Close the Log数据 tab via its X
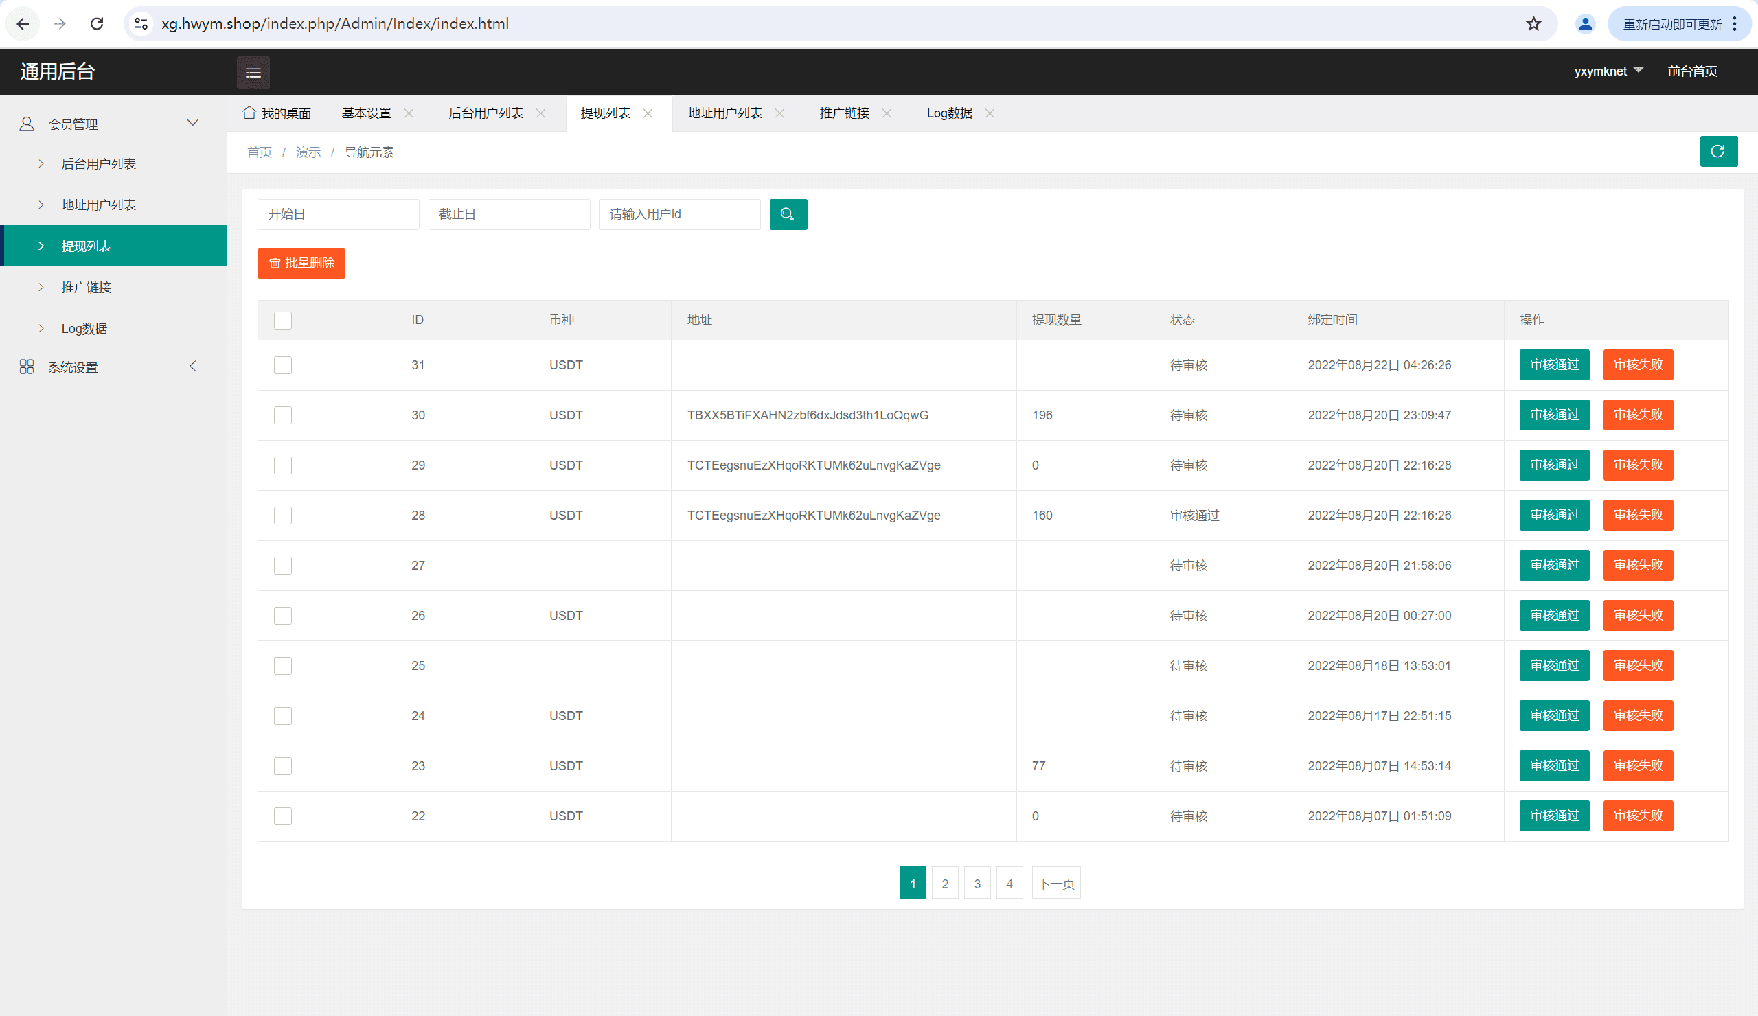1758x1016 pixels. coord(990,113)
